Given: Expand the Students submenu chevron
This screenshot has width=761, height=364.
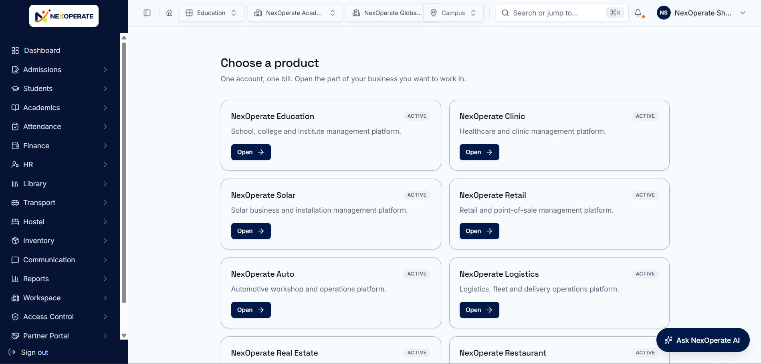Looking at the screenshot, I should [x=105, y=88].
